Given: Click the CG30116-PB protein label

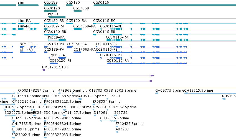Looking at the screenshot, I should pyautogui.click(x=107, y=50).
